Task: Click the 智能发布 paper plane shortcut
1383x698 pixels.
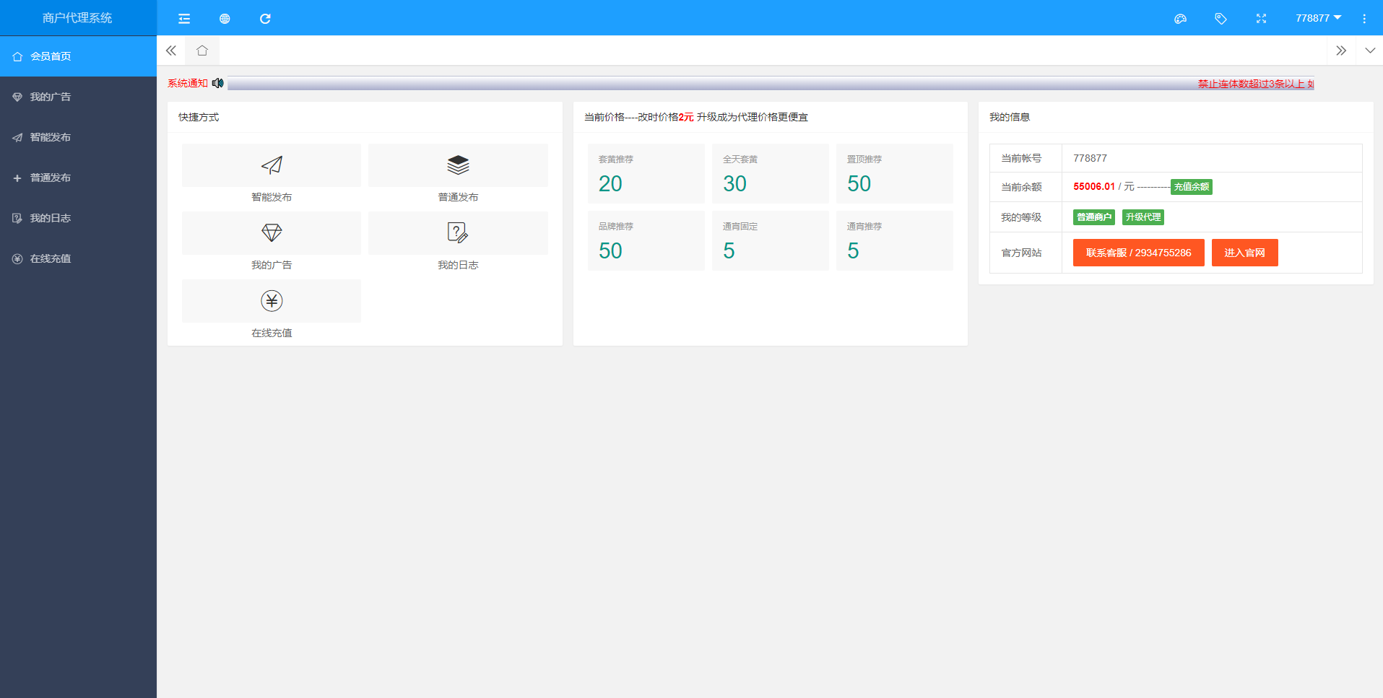Action: (x=272, y=165)
